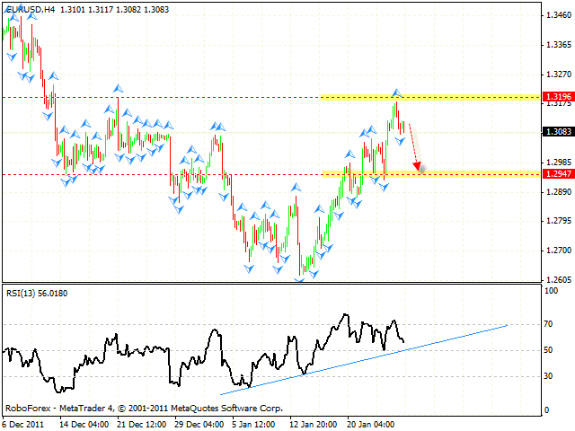The image size is (575, 431).
Task: Click the red 1.3196 price level tag
Action: (x=556, y=96)
